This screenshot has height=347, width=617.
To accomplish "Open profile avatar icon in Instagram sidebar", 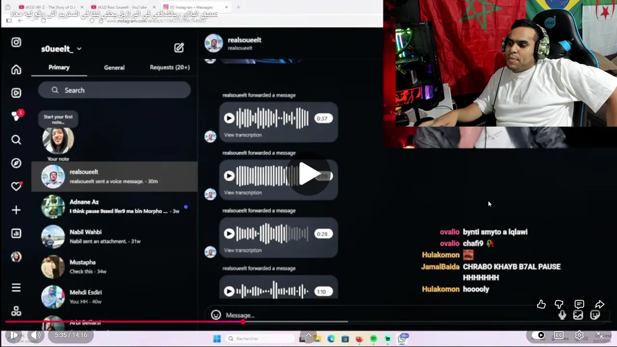I will (x=16, y=257).
